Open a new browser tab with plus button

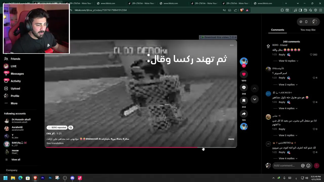click(x=286, y=3)
